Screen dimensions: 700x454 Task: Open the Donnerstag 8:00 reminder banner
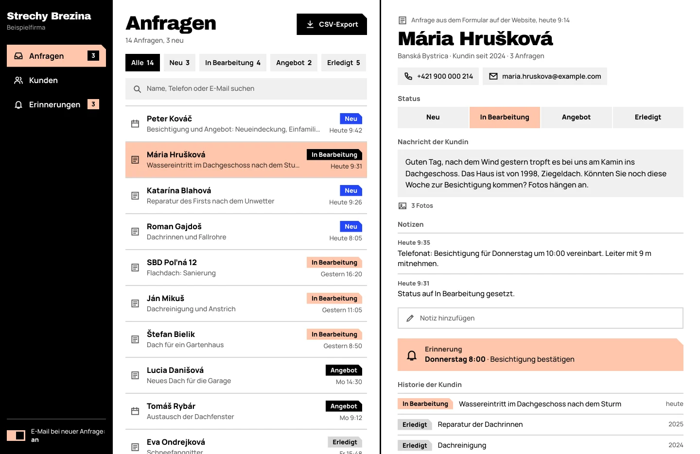click(x=541, y=355)
